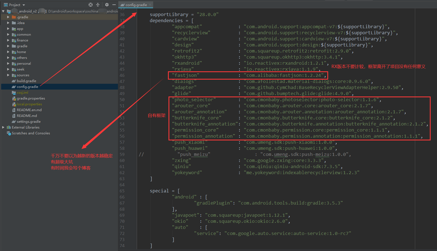Image resolution: width=437 pixels, height=251 pixels.
Task: Click the "fastjson" key in the editor
Action: (x=186, y=75)
